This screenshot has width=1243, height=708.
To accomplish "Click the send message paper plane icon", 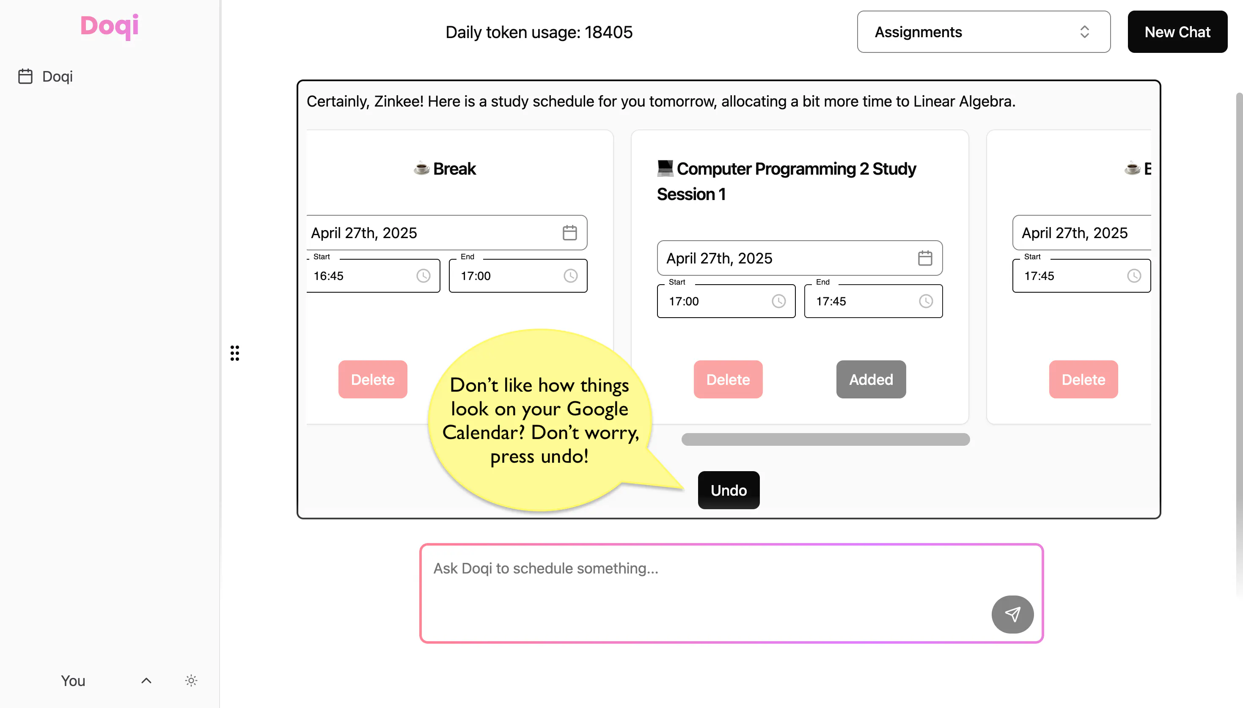I will 1012,614.
